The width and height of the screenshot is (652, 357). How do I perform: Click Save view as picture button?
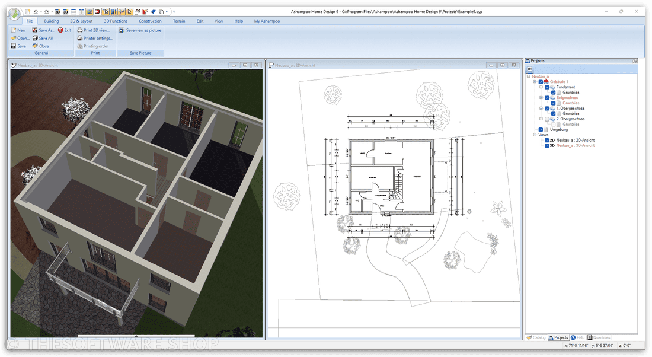point(140,30)
